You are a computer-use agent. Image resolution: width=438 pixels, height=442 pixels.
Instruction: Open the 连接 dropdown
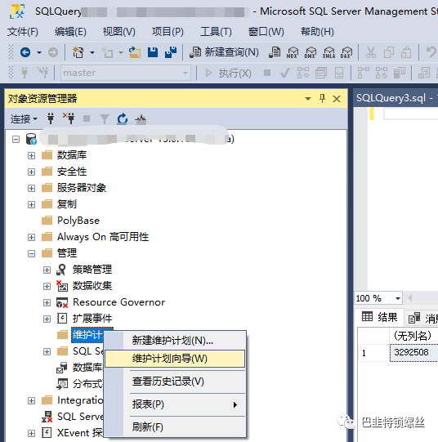(x=24, y=119)
